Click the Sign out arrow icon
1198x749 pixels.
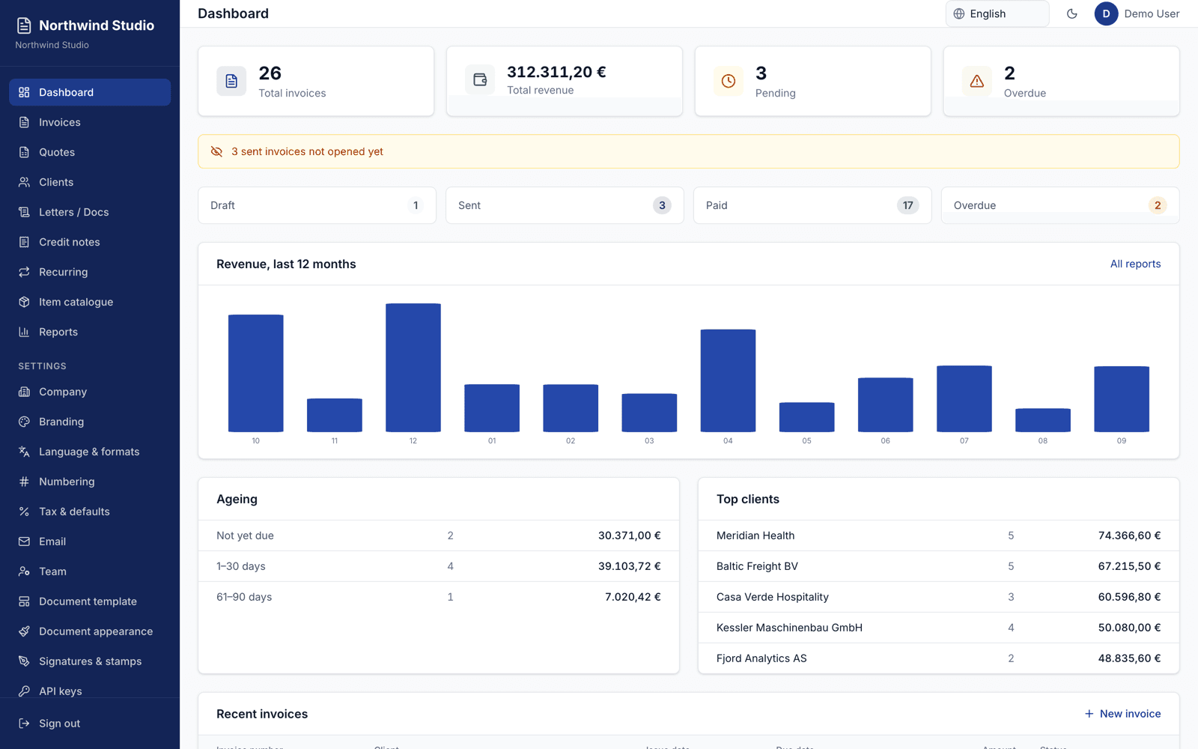point(24,724)
